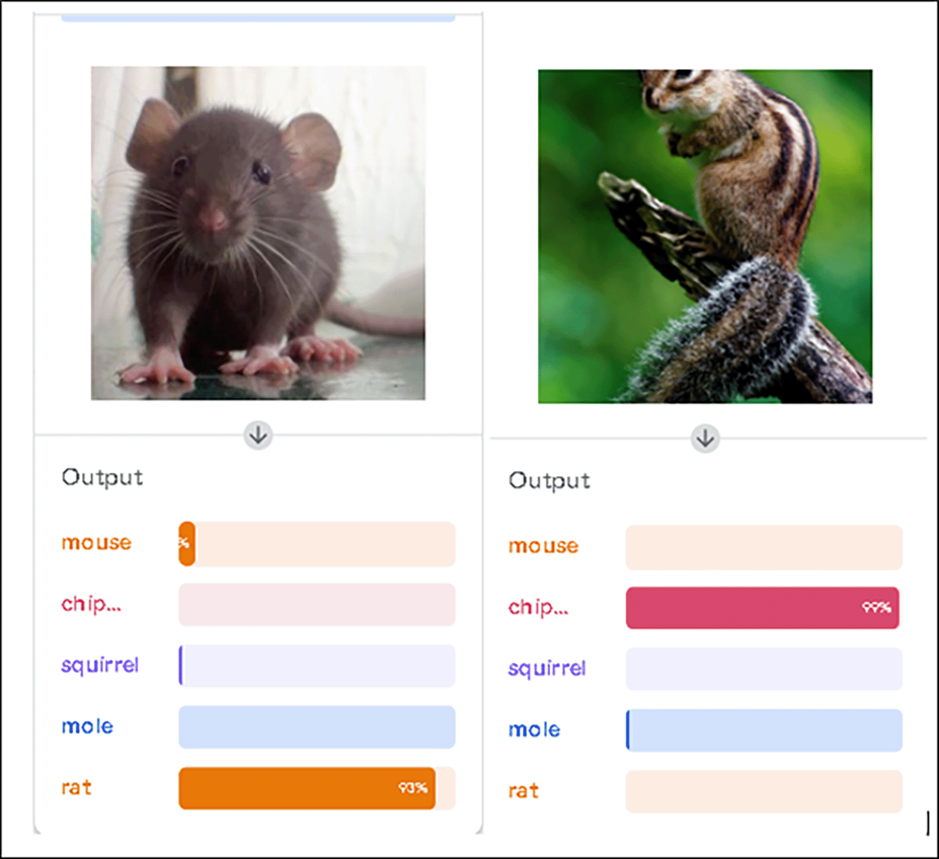Select the chipmunk on branch photo

pos(705,237)
